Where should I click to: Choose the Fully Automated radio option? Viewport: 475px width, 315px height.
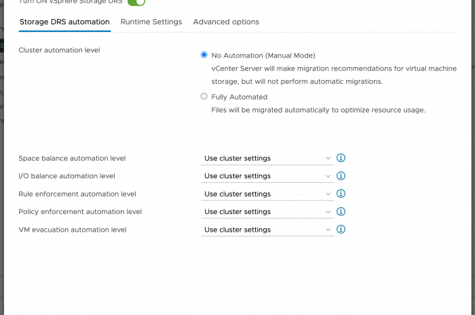[204, 96]
